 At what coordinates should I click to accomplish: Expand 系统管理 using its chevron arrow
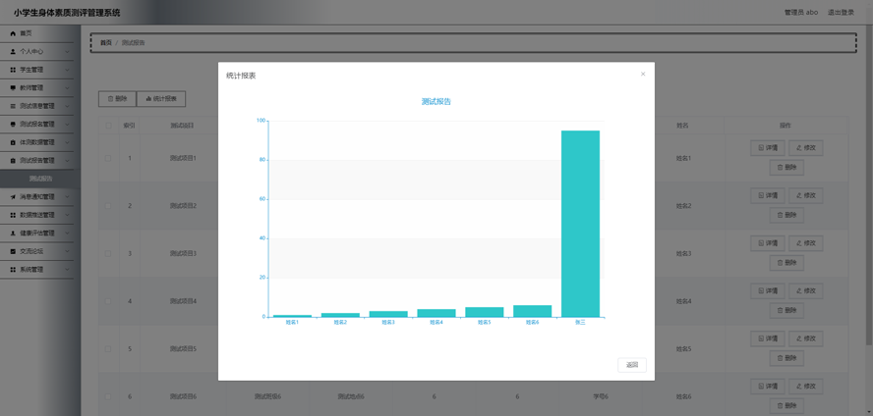68,270
